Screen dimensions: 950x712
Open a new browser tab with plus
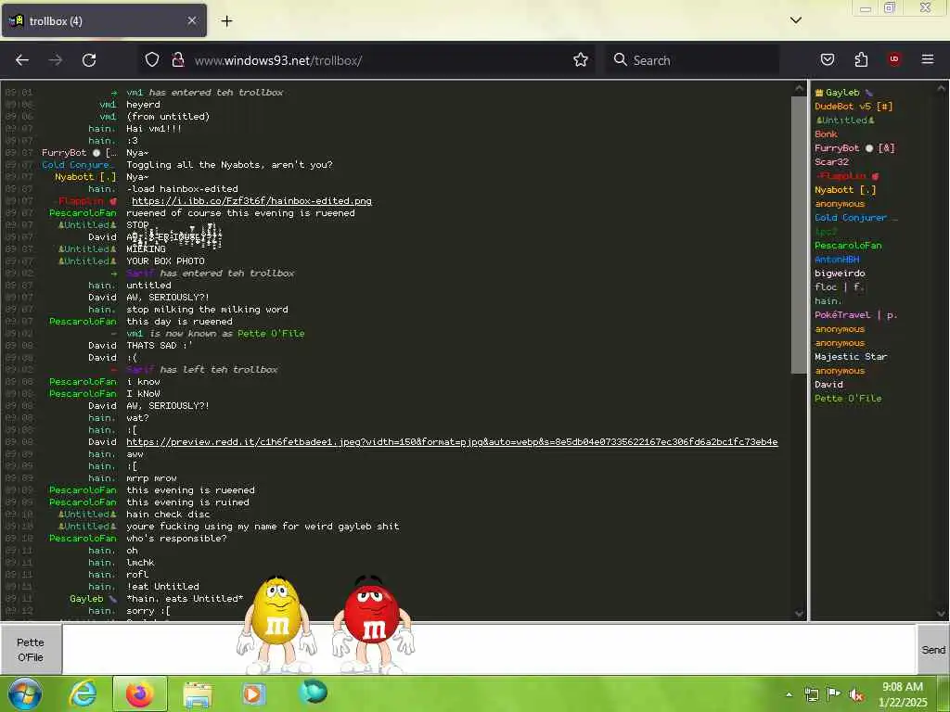coord(226,21)
